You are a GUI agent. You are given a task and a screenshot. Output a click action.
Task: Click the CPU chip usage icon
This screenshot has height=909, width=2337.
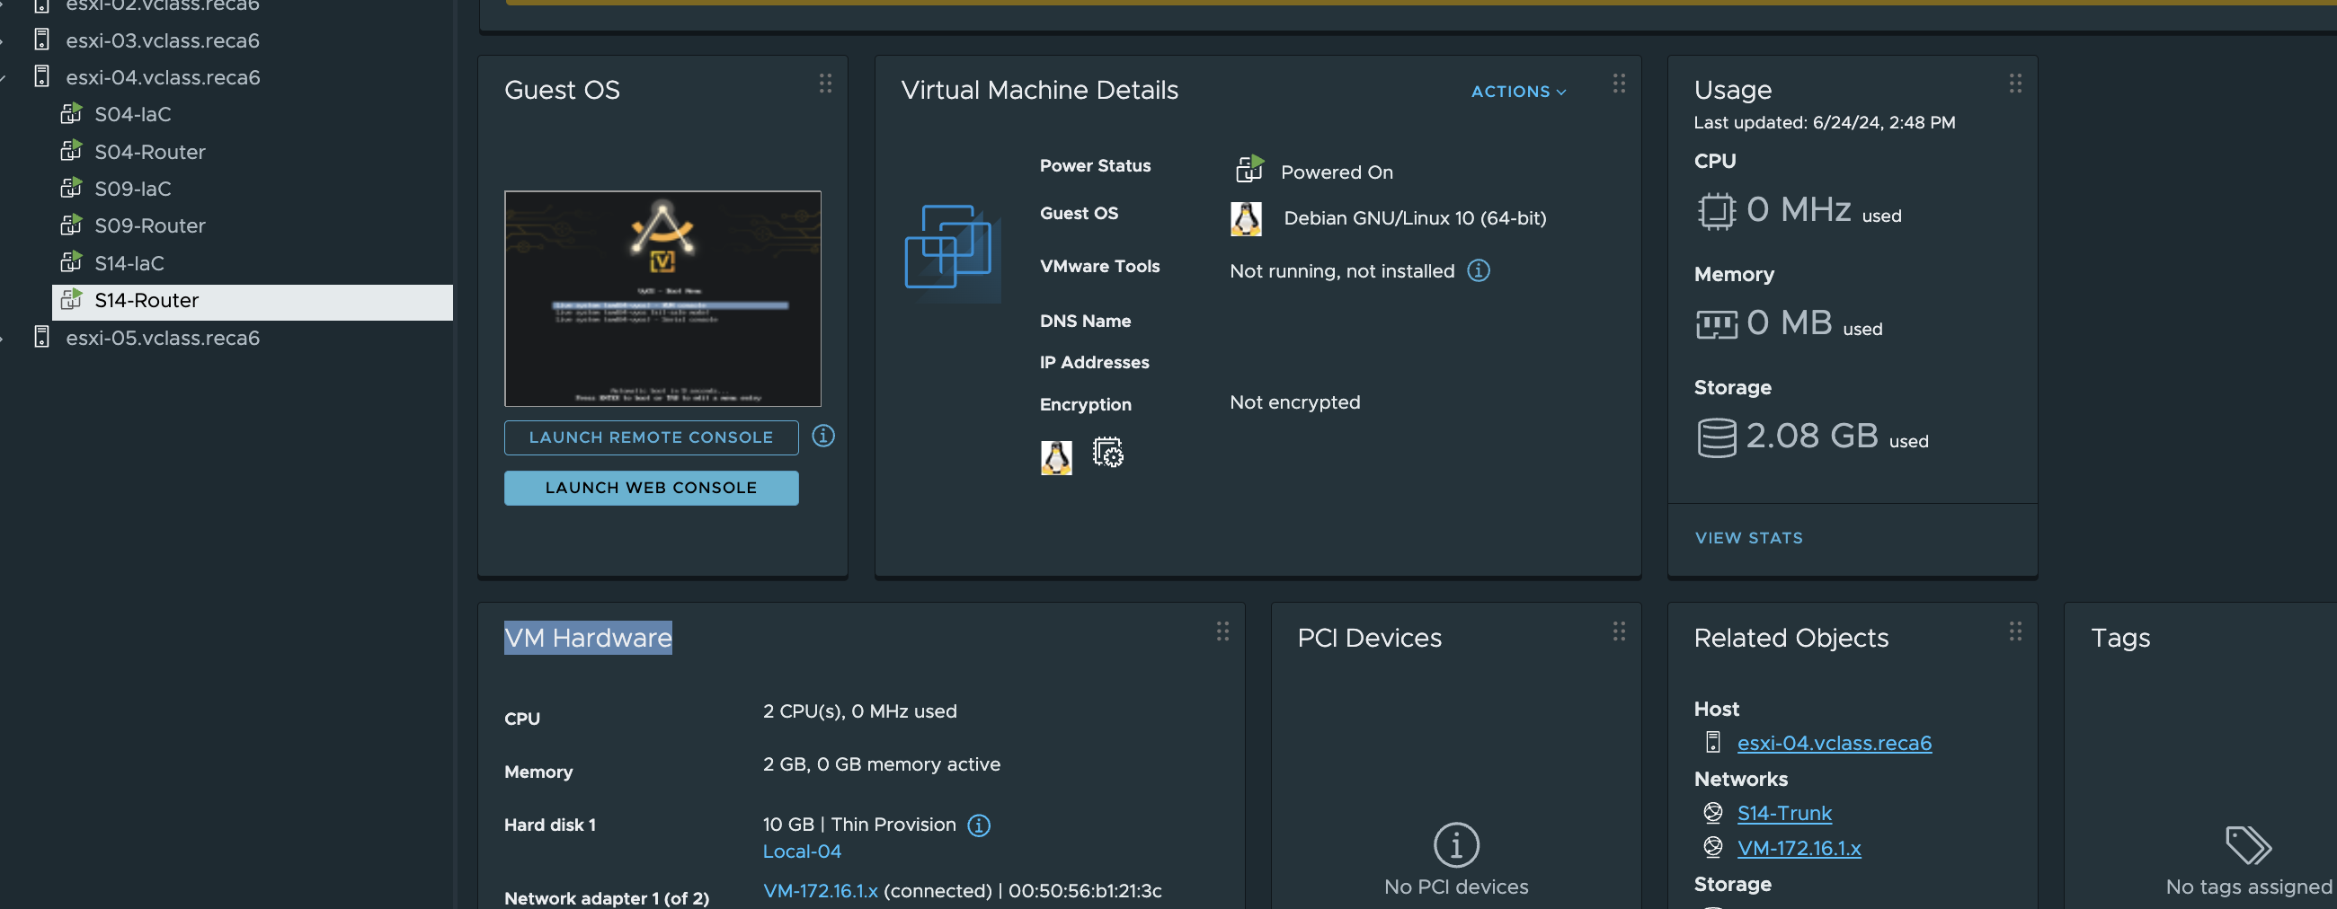click(1716, 211)
